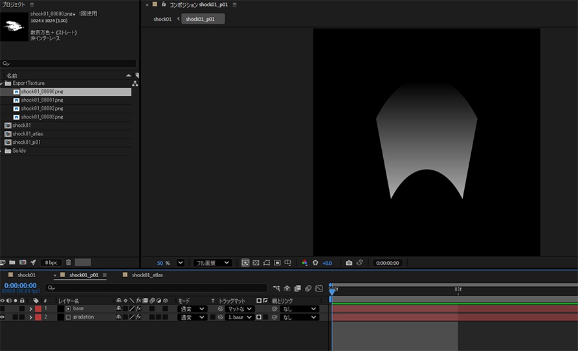Close the shock01_p01 timeline tab
This screenshot has height=351, width=578.
(55, 275)
